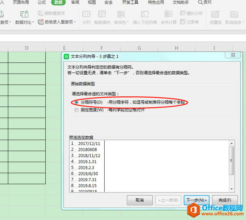This screenshot has height=220, width=246.
Task: Open the Page Layout (页面布局) tab
Action: click(21, 3)
